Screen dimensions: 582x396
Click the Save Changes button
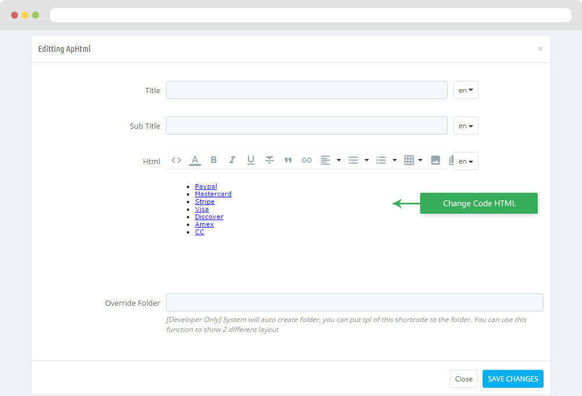click(x=513, y=379)
